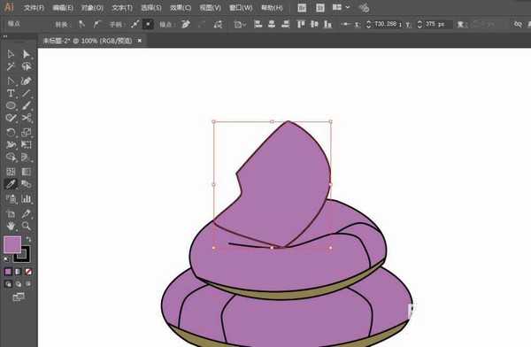Image resolution: width=531 pixels, height=347 pixels.
Task: Activate the Scissors tool
Action: click(x=26, y=118)
